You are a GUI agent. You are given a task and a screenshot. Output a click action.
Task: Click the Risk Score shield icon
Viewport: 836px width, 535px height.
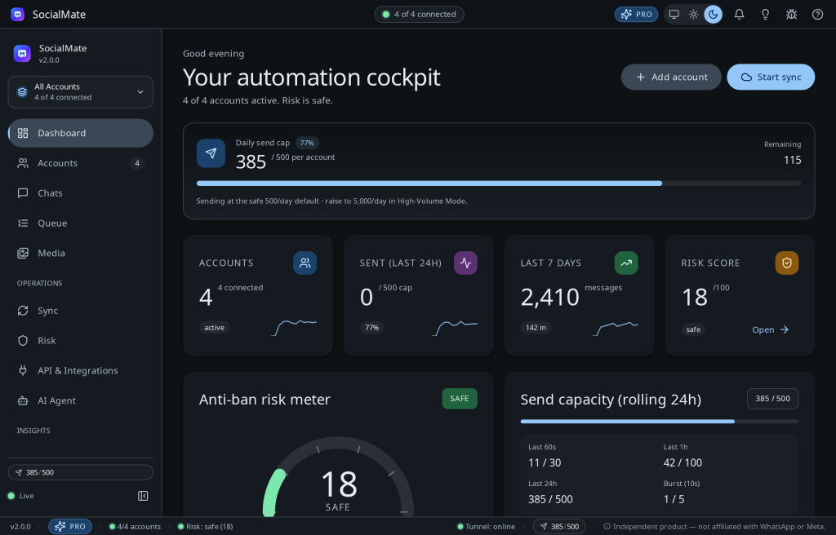click(786, 263)
